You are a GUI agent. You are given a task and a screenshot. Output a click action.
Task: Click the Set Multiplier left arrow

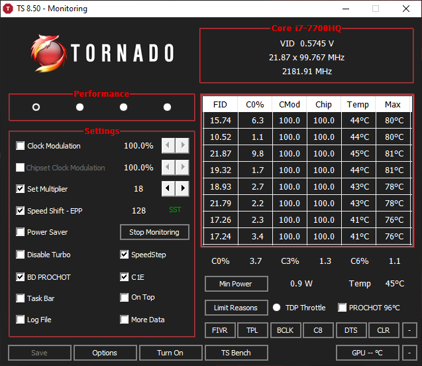pyautogui.click(x=168, y=188)
